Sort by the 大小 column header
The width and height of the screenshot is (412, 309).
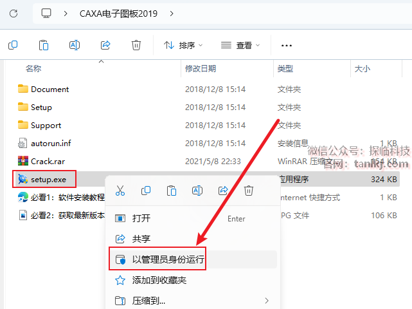tap(363, 69)
